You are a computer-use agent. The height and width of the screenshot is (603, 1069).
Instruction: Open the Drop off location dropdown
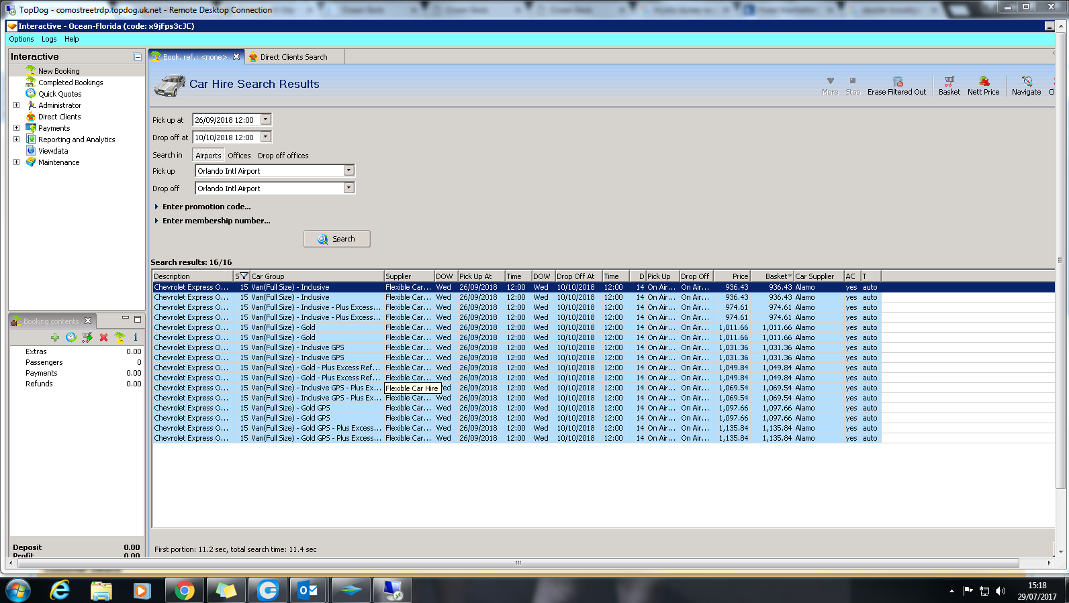(x=348, y=188)
